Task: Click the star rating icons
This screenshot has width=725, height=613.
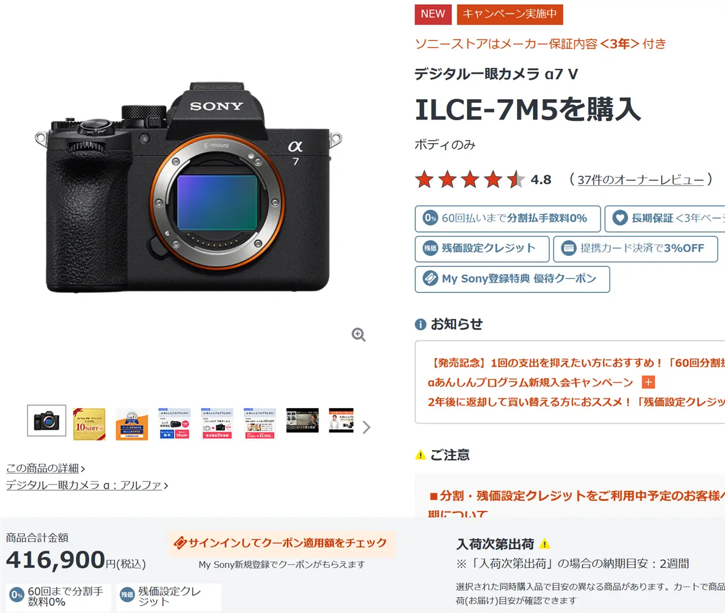Action: (x=470, y=179)
